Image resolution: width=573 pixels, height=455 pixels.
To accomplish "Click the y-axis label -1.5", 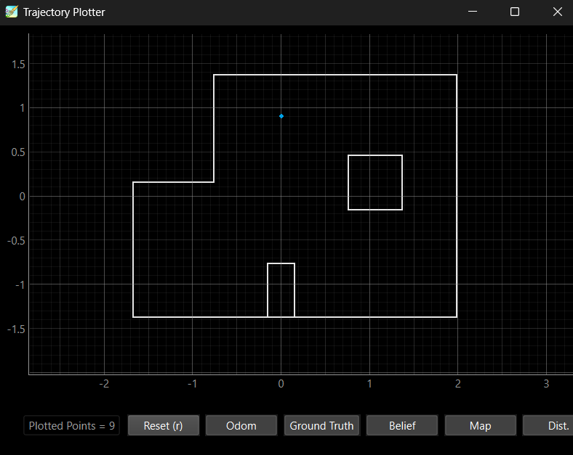I will coord(17,329).
